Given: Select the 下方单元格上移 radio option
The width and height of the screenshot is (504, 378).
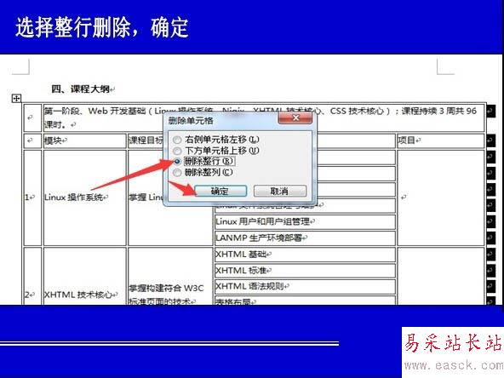Looking at the screenshot, I should coord(177,151).
